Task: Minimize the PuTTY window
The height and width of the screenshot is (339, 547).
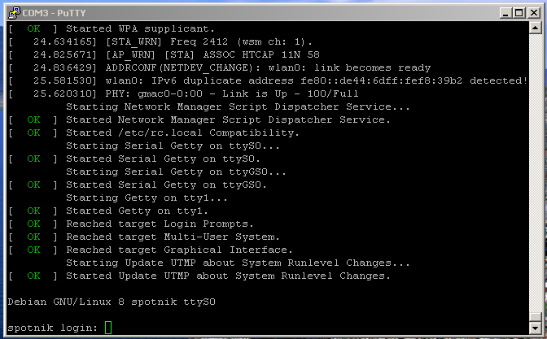Action: tap(505, 13)
